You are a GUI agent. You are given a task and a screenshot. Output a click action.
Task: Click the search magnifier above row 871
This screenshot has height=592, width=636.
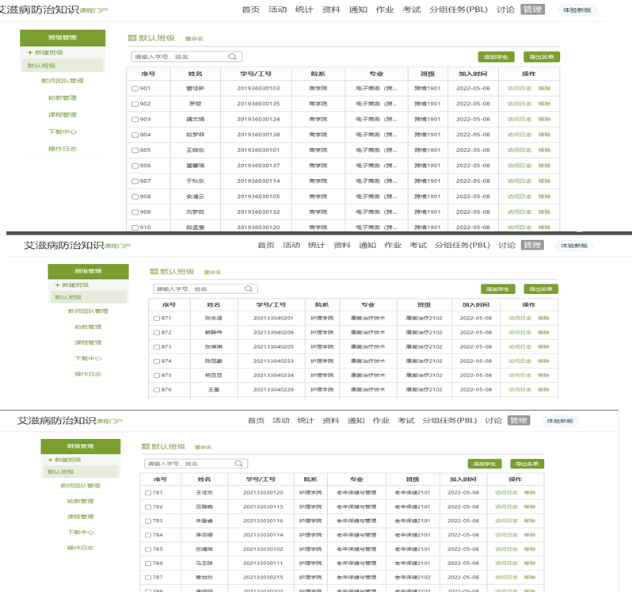(x=249, y=290)
